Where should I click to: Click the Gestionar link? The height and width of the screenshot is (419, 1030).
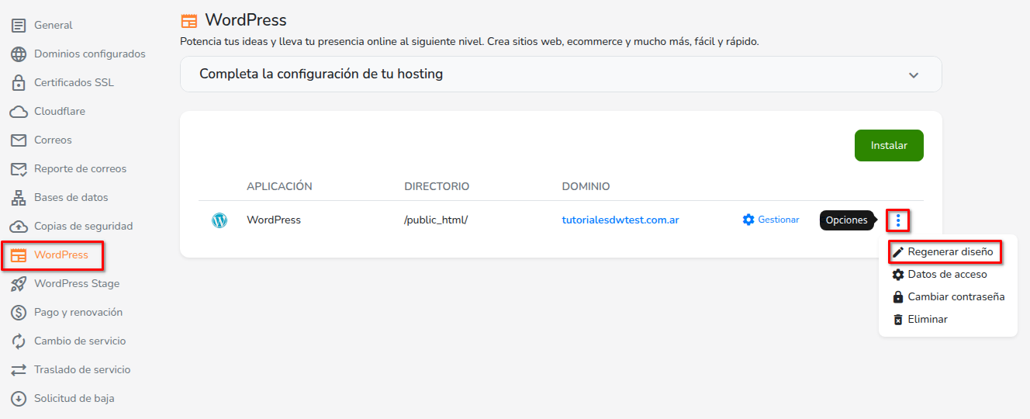click(x=778, y=220)
